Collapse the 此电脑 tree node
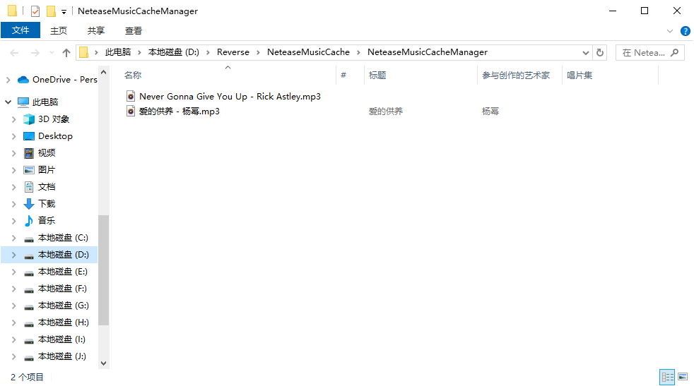This screenshot has width=694, height=386. click(x=8, y=102)
